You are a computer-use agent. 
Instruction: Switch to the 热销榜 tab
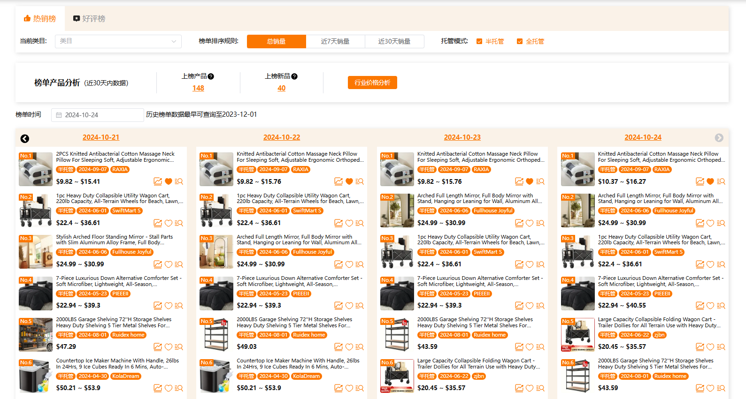click(40, 18)
